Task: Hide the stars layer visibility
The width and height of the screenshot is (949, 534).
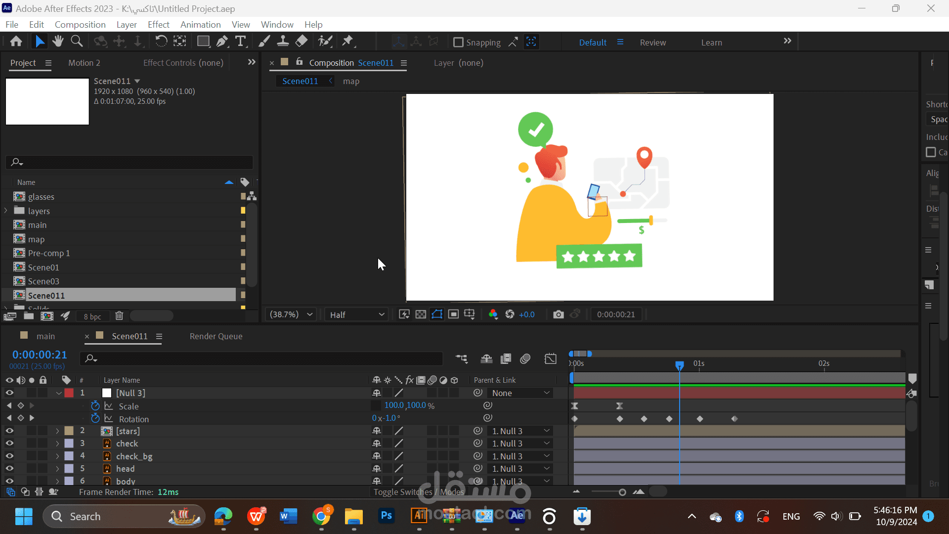Action: (9, 431)
